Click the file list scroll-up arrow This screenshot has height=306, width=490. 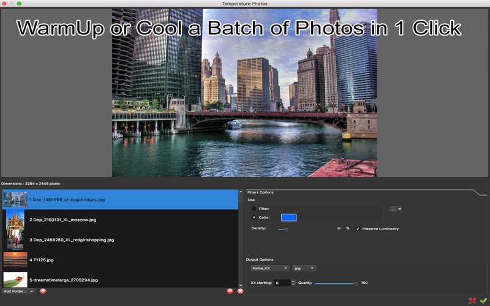[240, 192]
